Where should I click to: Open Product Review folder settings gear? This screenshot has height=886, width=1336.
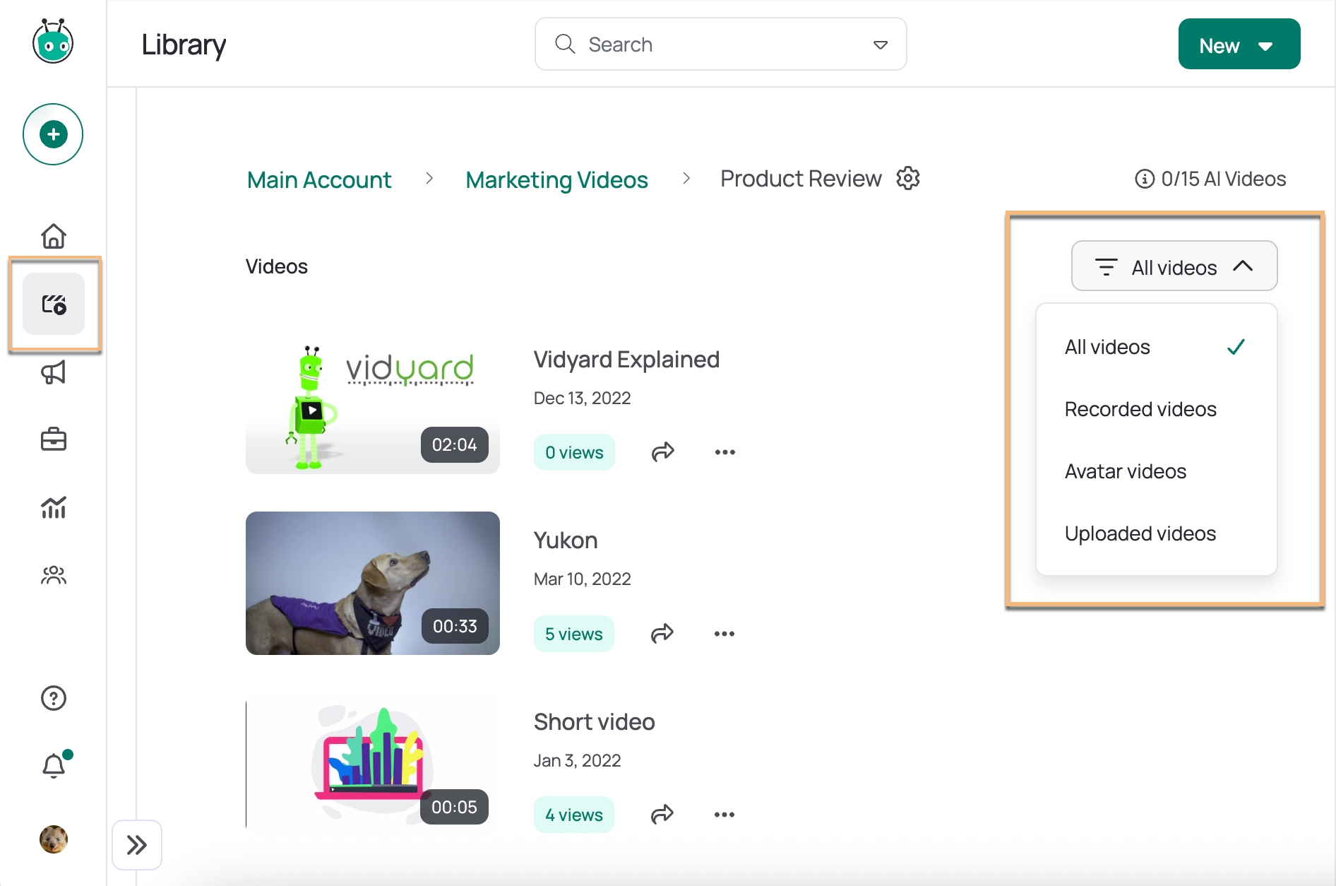(908, 179)
